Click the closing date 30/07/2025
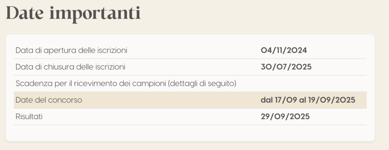Viewport: 389px width, 150px height. [286, 67]
